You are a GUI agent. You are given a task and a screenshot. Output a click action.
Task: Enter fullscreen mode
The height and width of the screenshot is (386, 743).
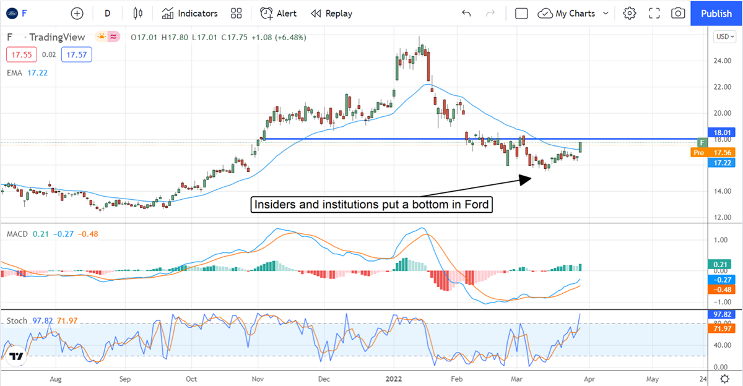pos(654,13)
